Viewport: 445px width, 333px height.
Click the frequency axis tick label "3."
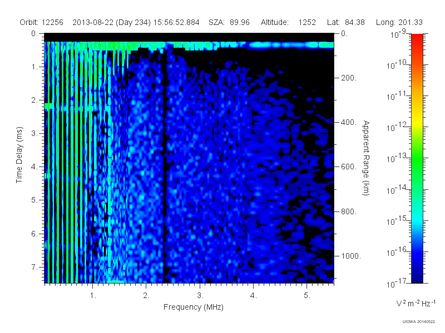[x=200, y=296]
